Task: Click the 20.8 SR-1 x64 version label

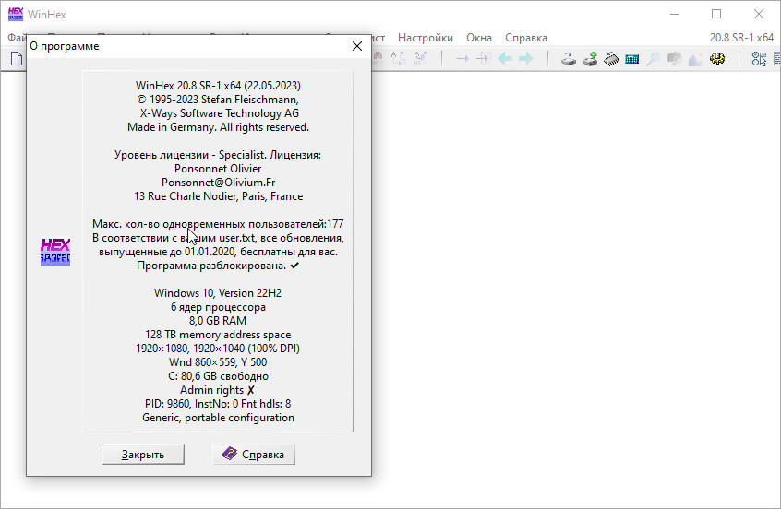Action: 741,38
